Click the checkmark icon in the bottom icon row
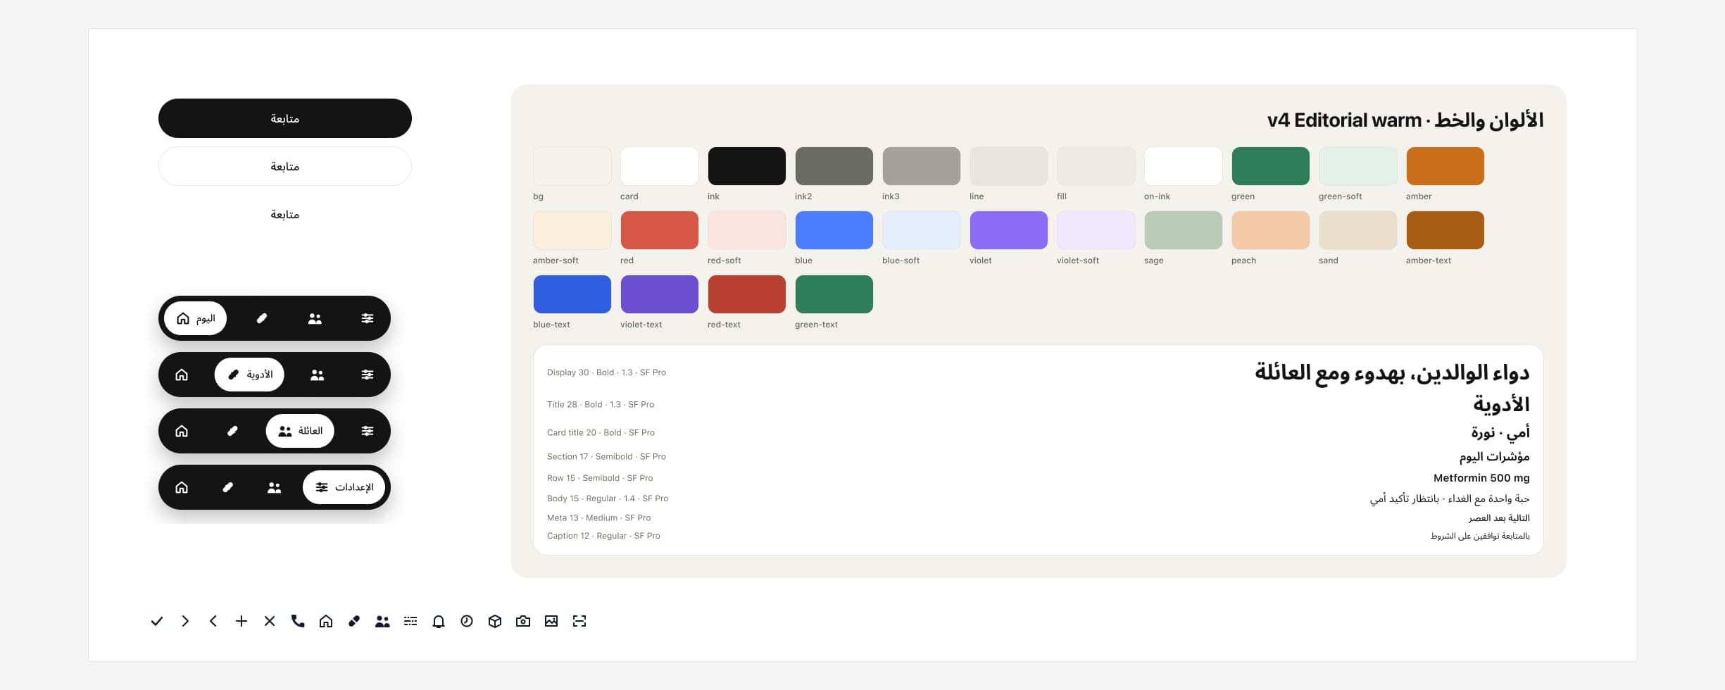Viewport: 1725px width, 690px height. [x=157, y=621]
